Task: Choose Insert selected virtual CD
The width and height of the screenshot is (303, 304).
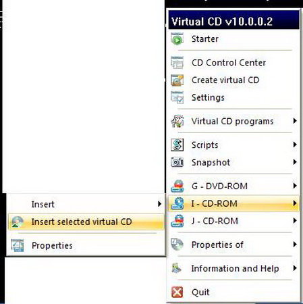Action: point(86,222)
